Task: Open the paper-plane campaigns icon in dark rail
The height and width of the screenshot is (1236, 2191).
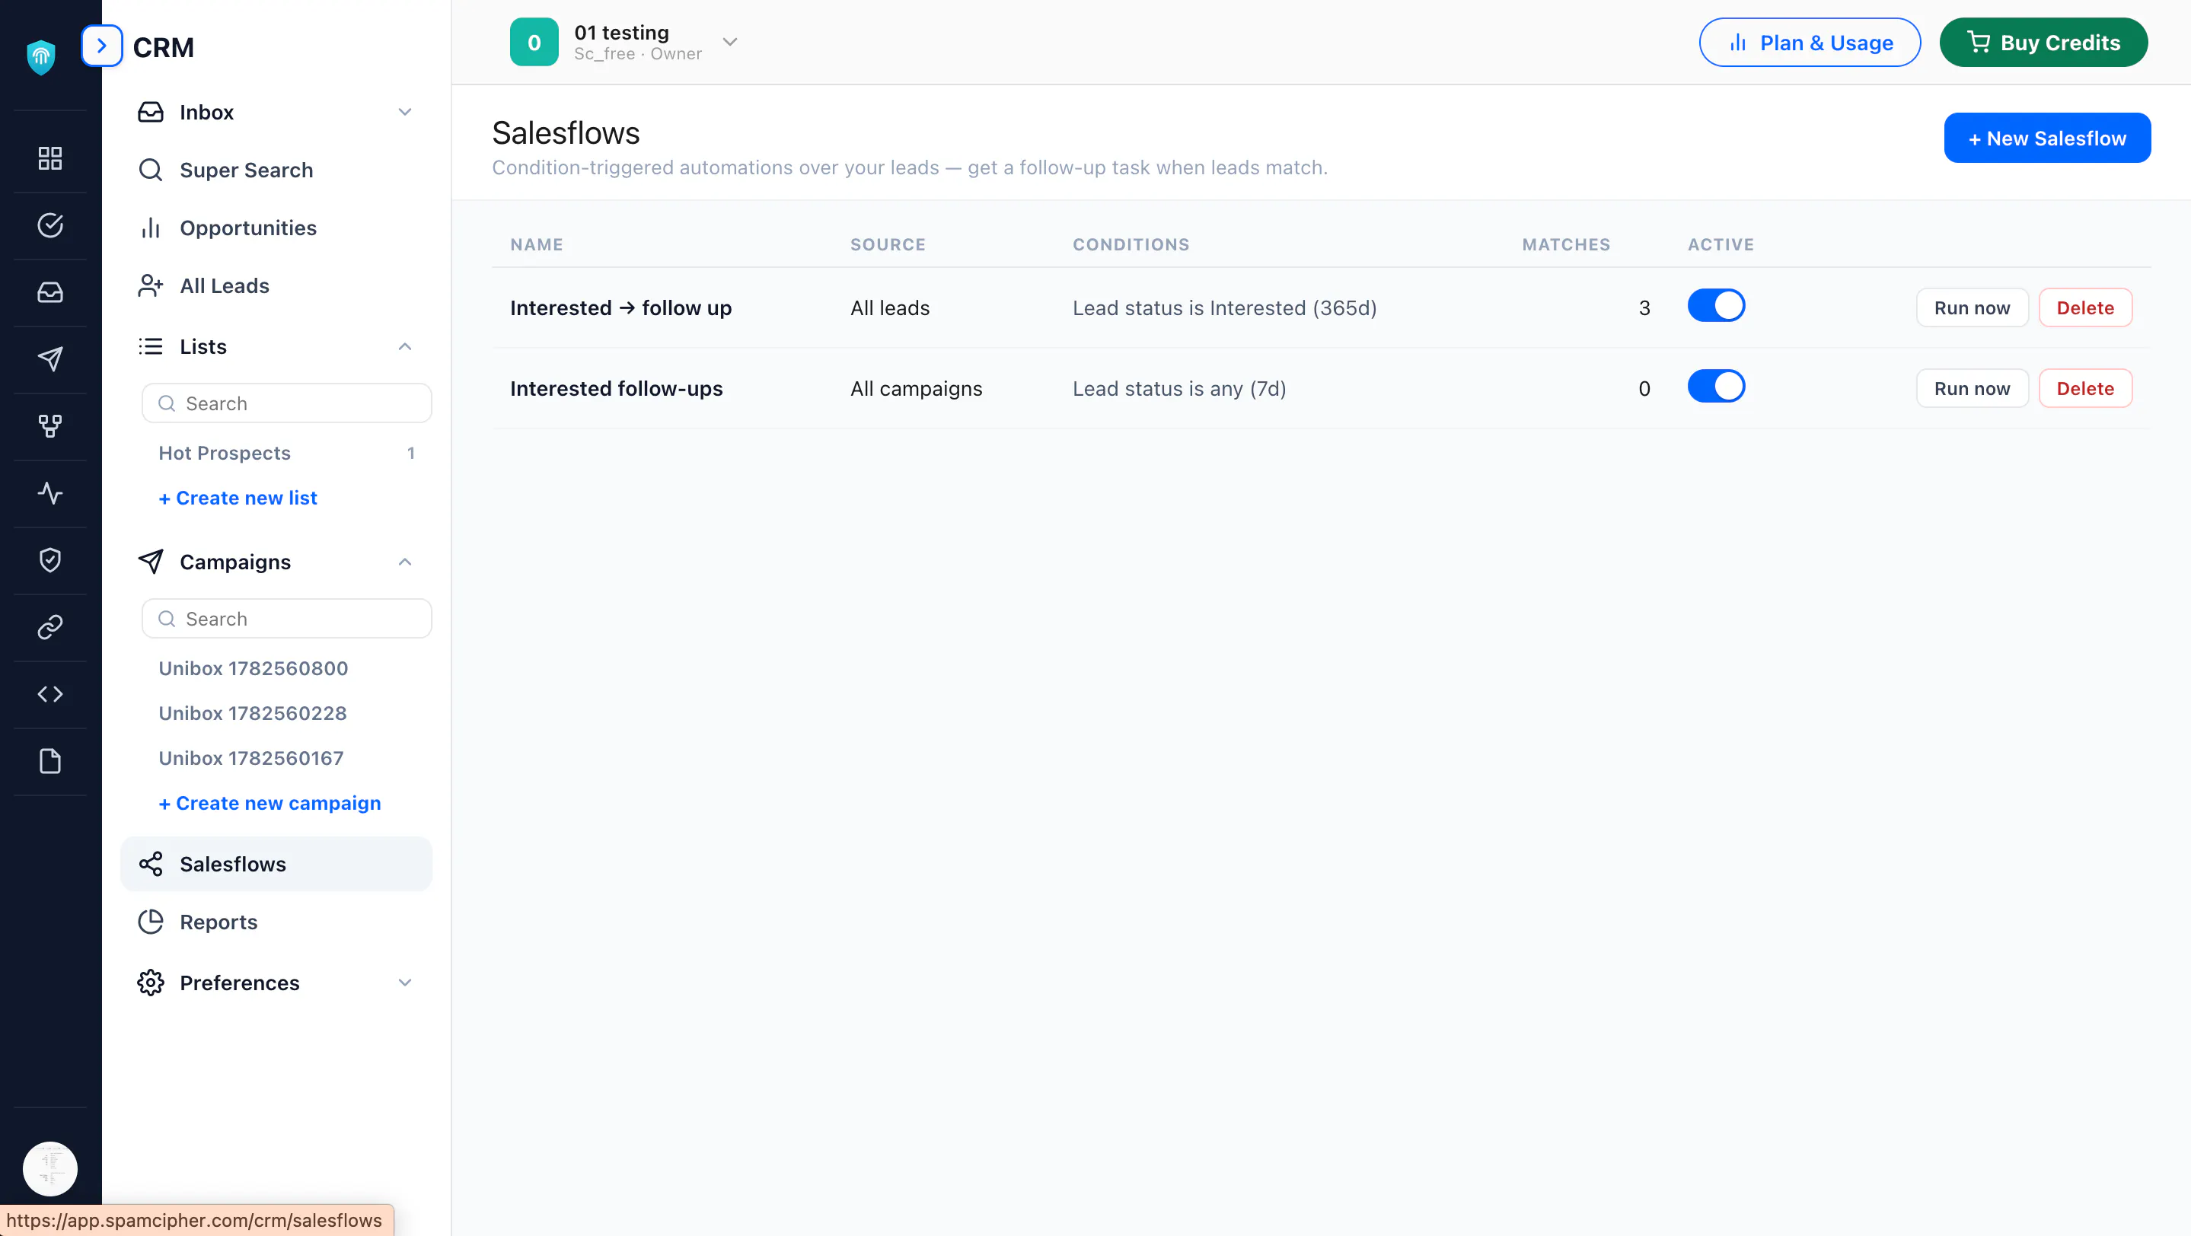Action: (50, 358)
